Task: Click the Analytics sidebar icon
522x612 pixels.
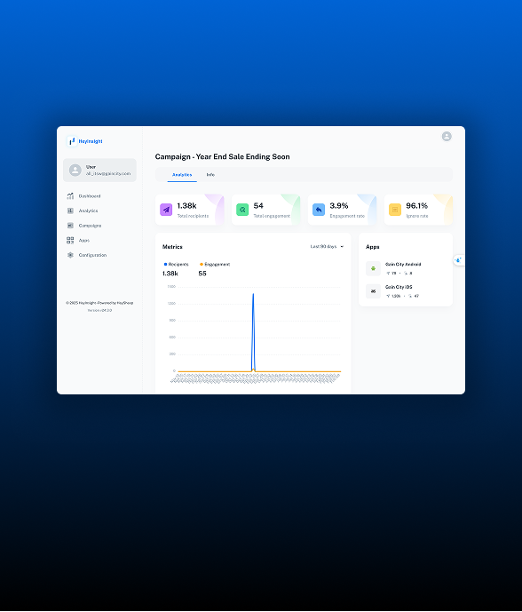Action: click(70, 211)
